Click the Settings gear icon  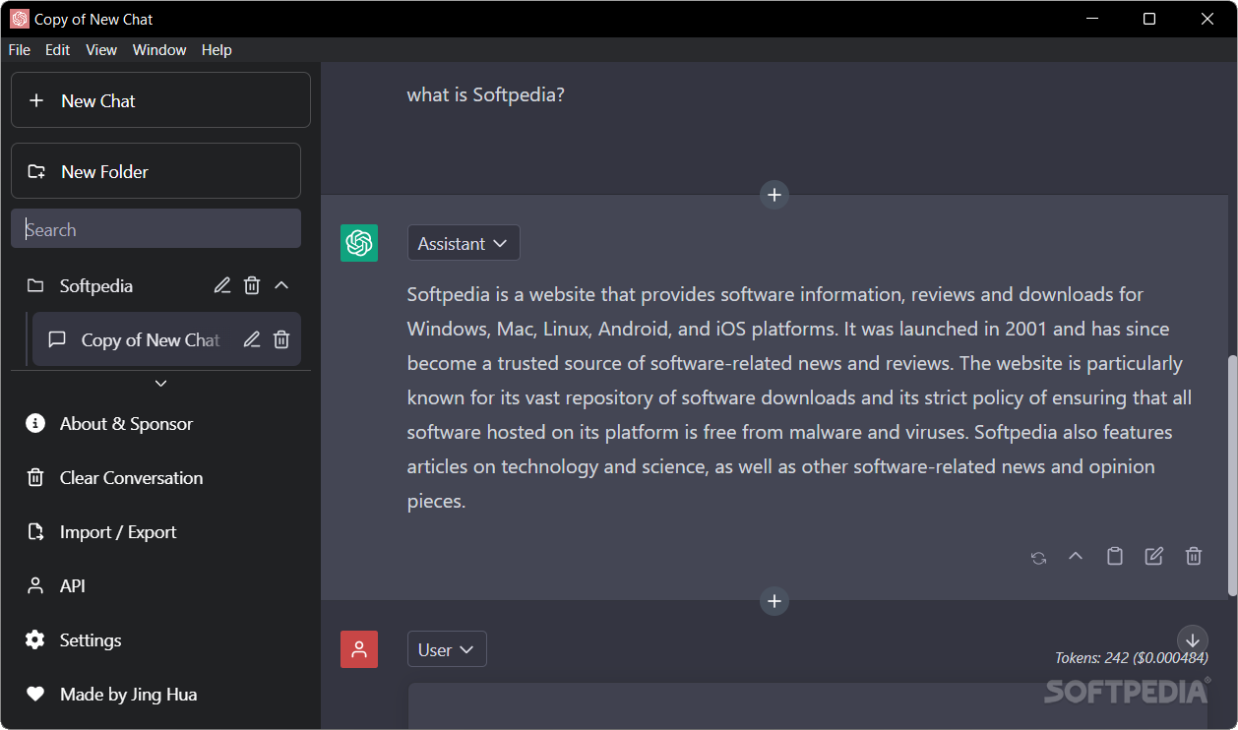35,639
